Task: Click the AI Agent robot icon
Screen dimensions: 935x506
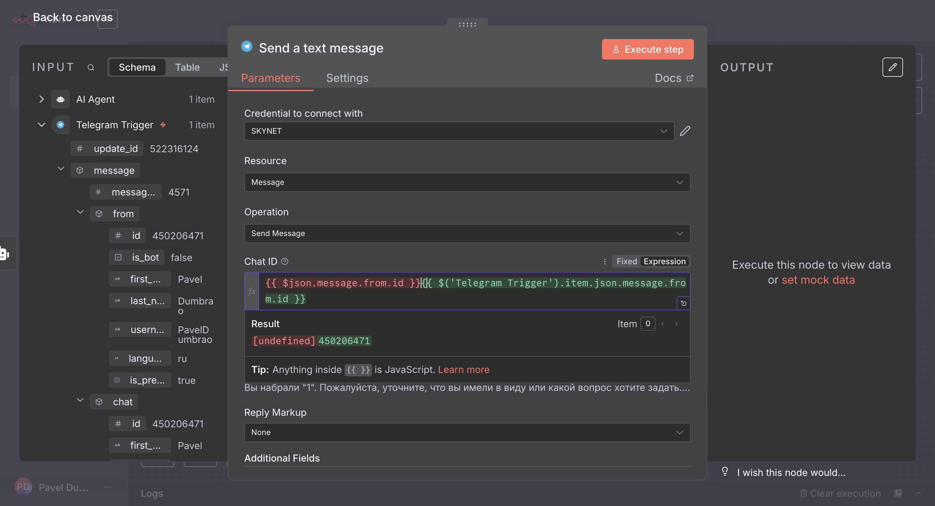Action: click(x=60, y=99)
